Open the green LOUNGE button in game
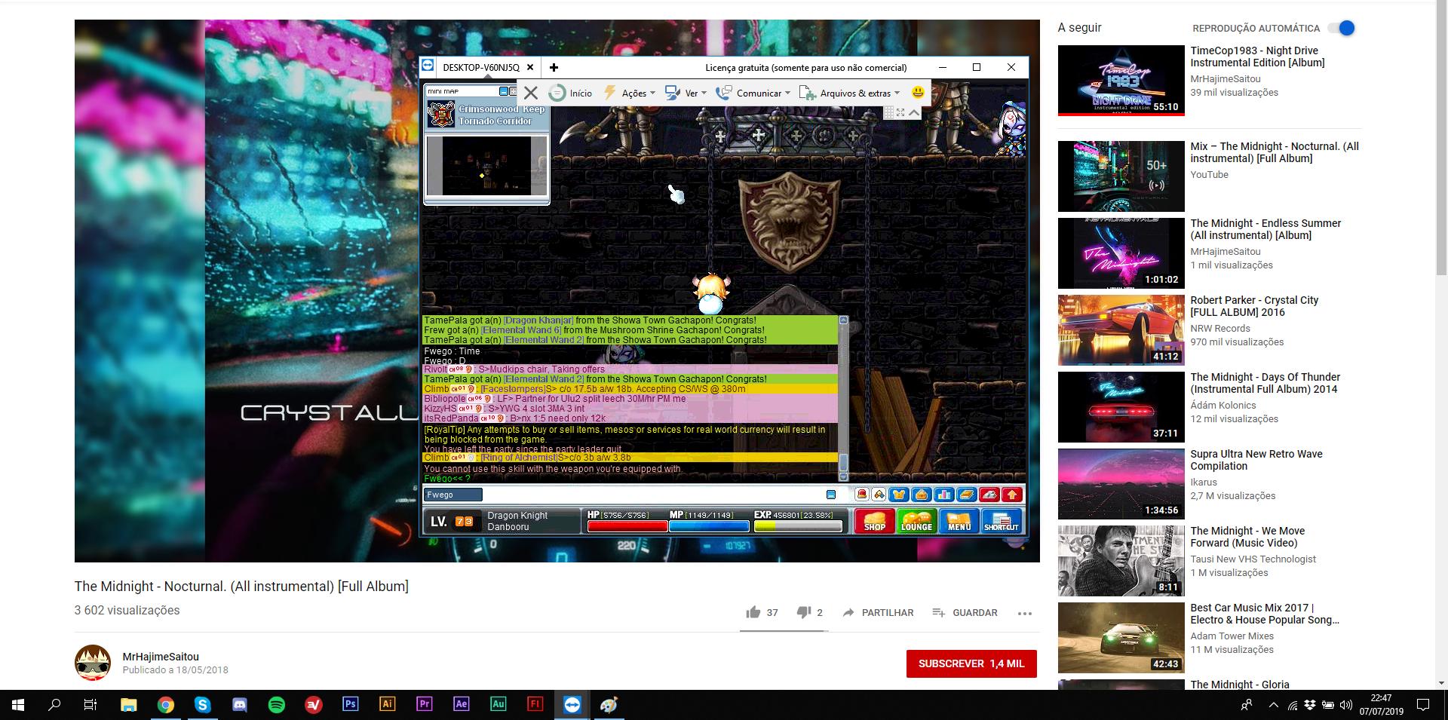This screenshot has height=720, width=1448. [x=916, y=522]
